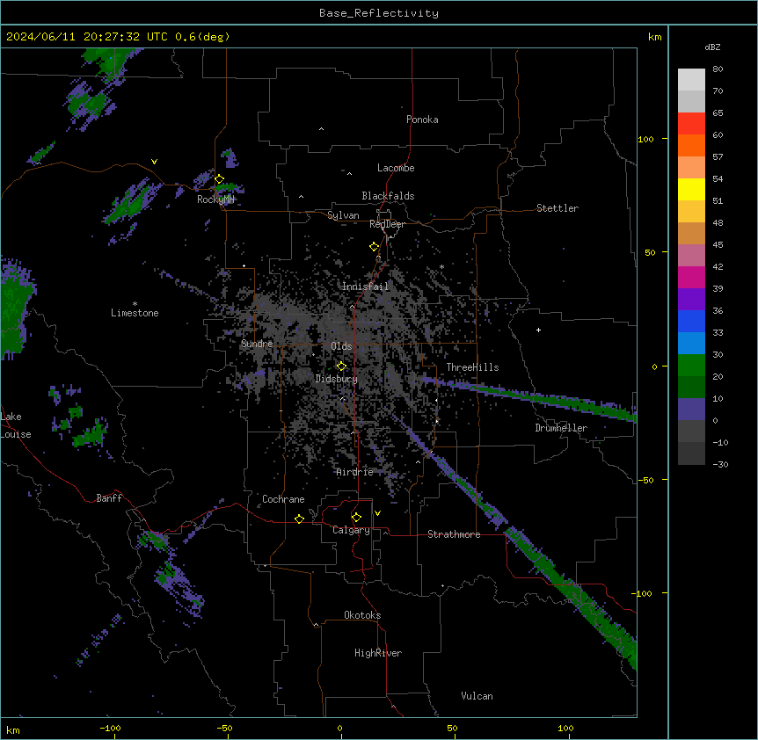
Task: Click the Lacombe city label
Action: [x=396, y=168]
